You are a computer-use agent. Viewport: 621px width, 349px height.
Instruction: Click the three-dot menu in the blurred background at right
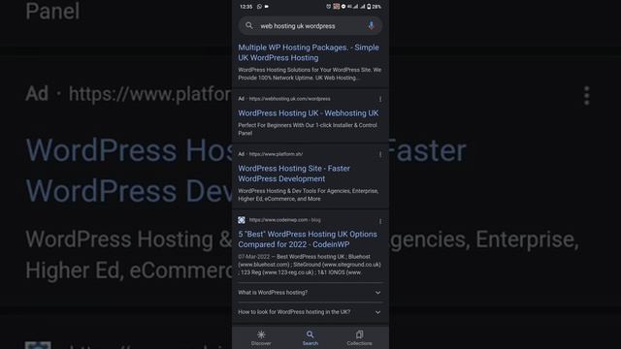pyautogui.click(x=586, y=96)
